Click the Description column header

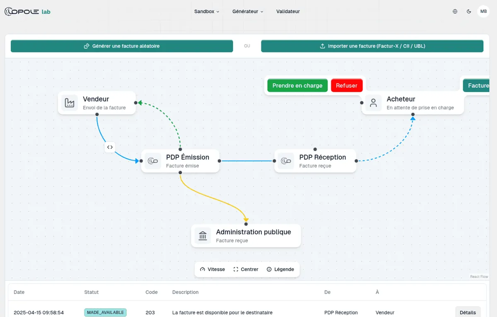tap(186, 292)
